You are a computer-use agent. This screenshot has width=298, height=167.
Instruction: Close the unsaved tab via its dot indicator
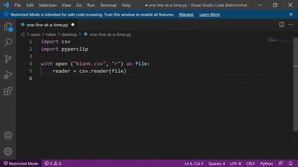(x=73, y=25)
